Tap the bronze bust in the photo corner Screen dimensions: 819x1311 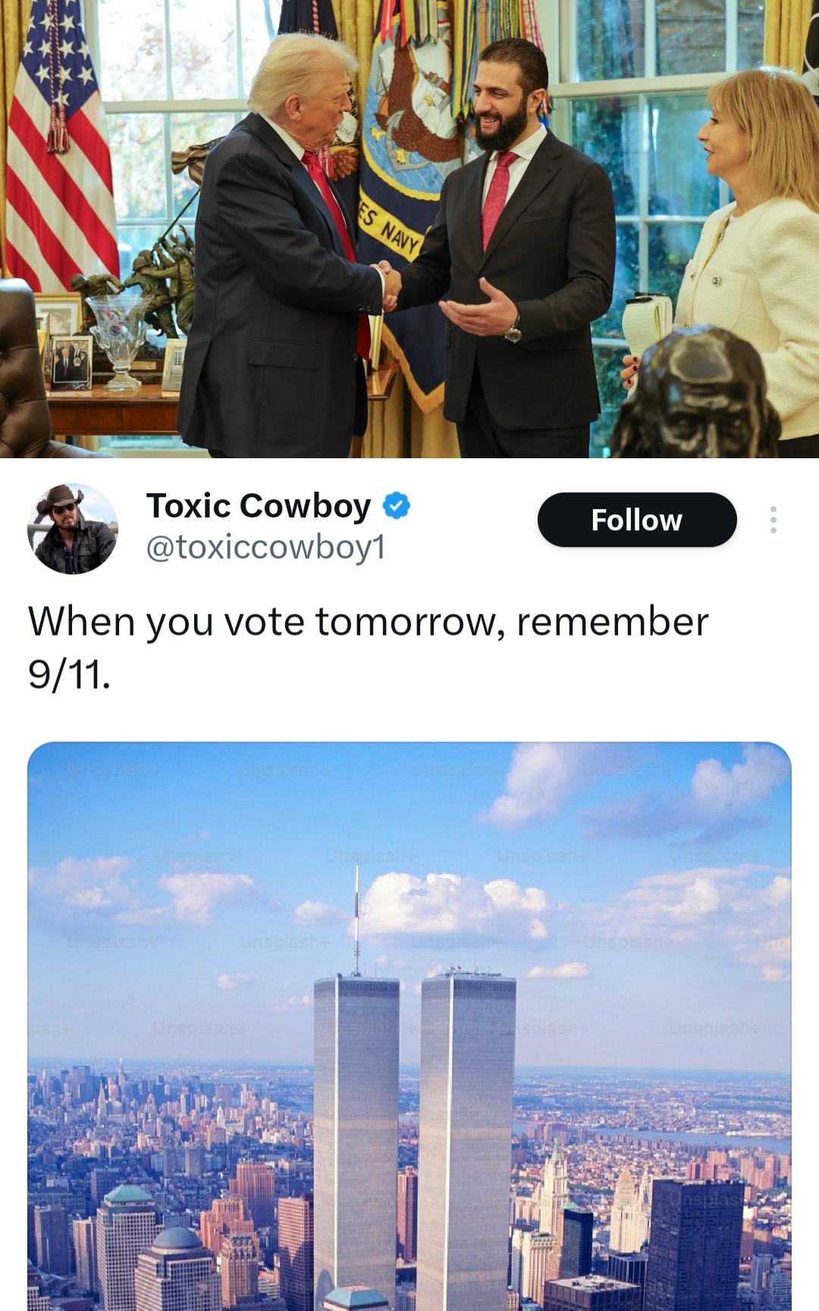pyautogui.click(x=698, y=395)
